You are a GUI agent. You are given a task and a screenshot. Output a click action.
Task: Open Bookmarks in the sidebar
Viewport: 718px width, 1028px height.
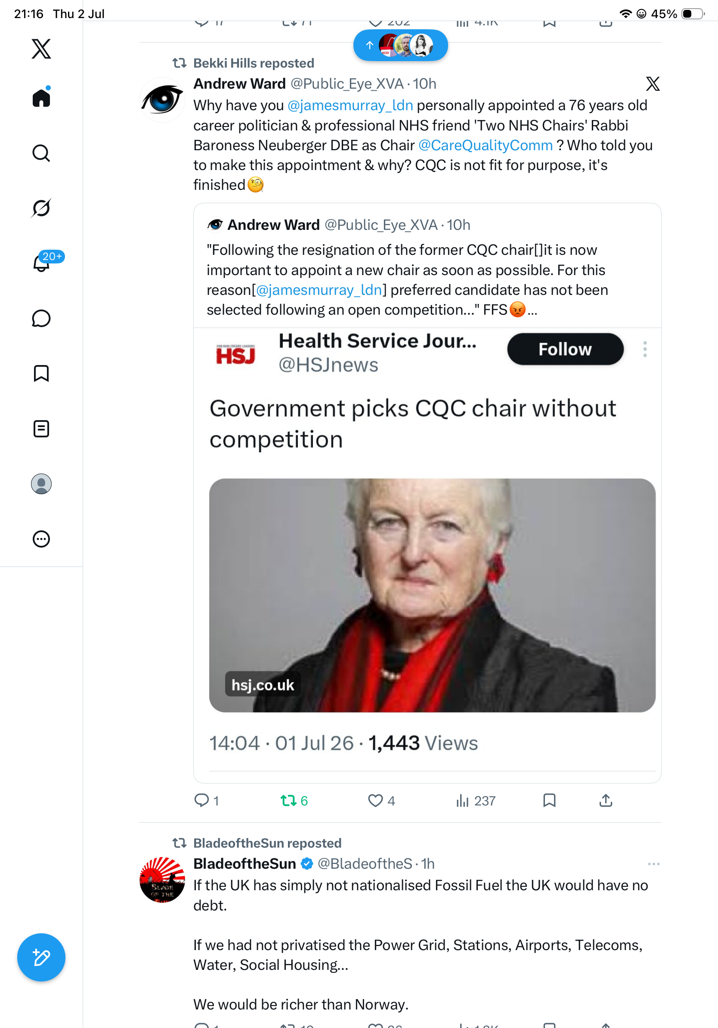(41, 373)
